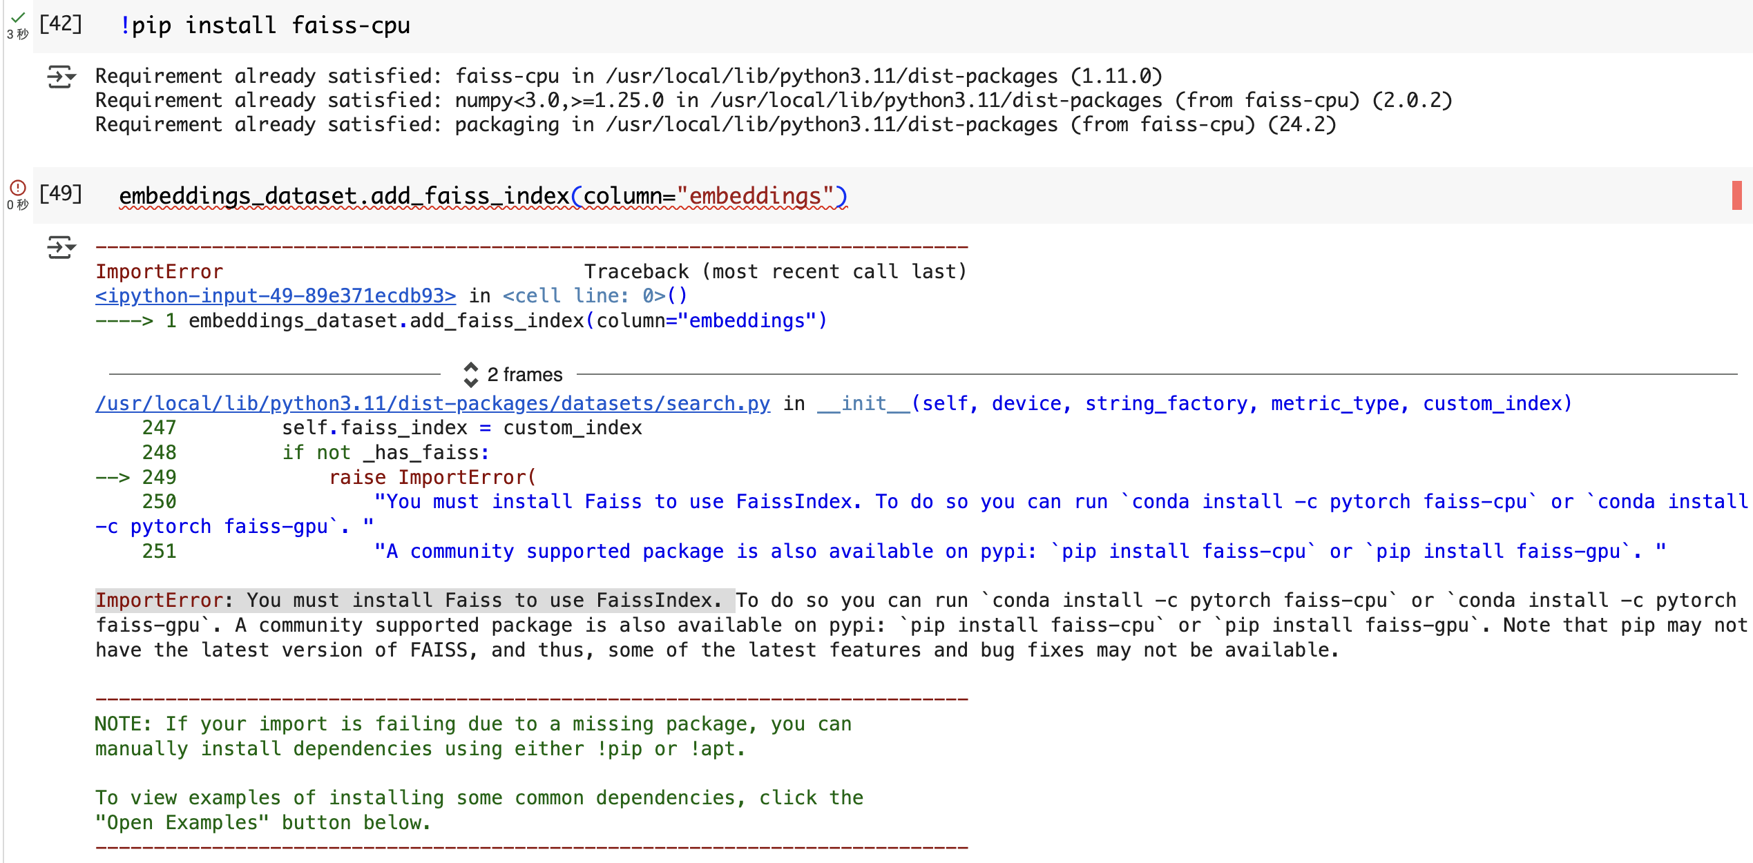Image resolution: width=1753 pixels, height=863 pixels.
Task: Click the 'Requirement already satisfied: numpy' output line
Action: pyautogui.click(x=774, y=101)
